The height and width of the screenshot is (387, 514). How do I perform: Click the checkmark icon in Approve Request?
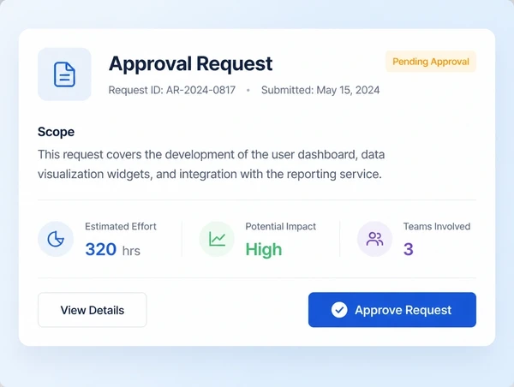339,310
